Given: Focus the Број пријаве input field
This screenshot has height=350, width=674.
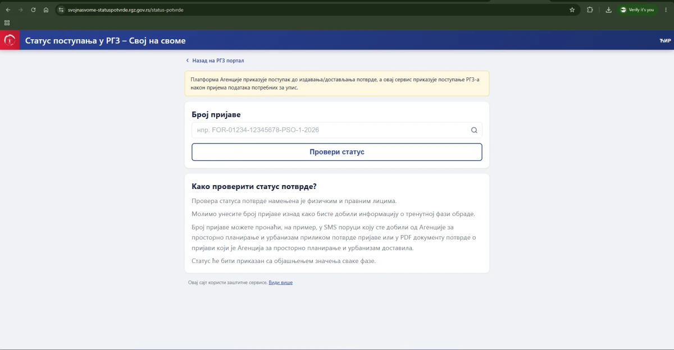Looking at the screenshot, I should [337, 130].
